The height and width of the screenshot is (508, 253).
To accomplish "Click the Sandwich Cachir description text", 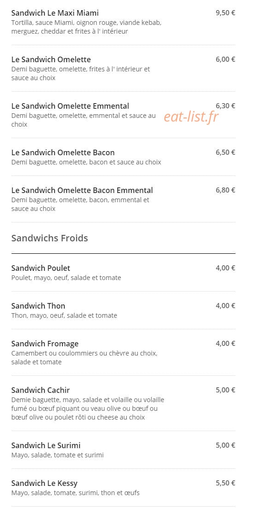I will (88, 409).
